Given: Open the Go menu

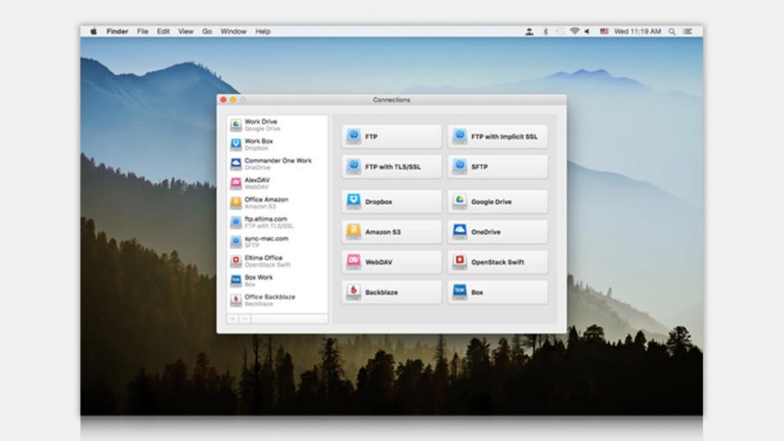Looking at the screenshot, I should (207, 31).
